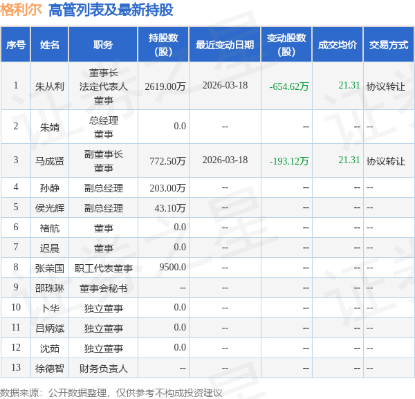Click the price 21.31 in 马成贤's row

[x=349, y=160]
